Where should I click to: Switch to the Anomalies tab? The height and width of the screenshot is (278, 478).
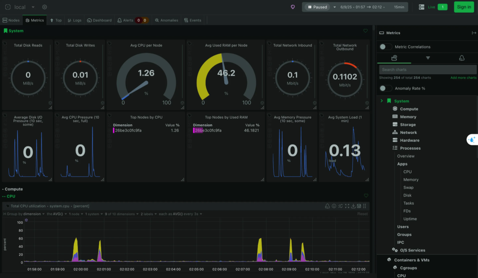[x=167, y=20]
